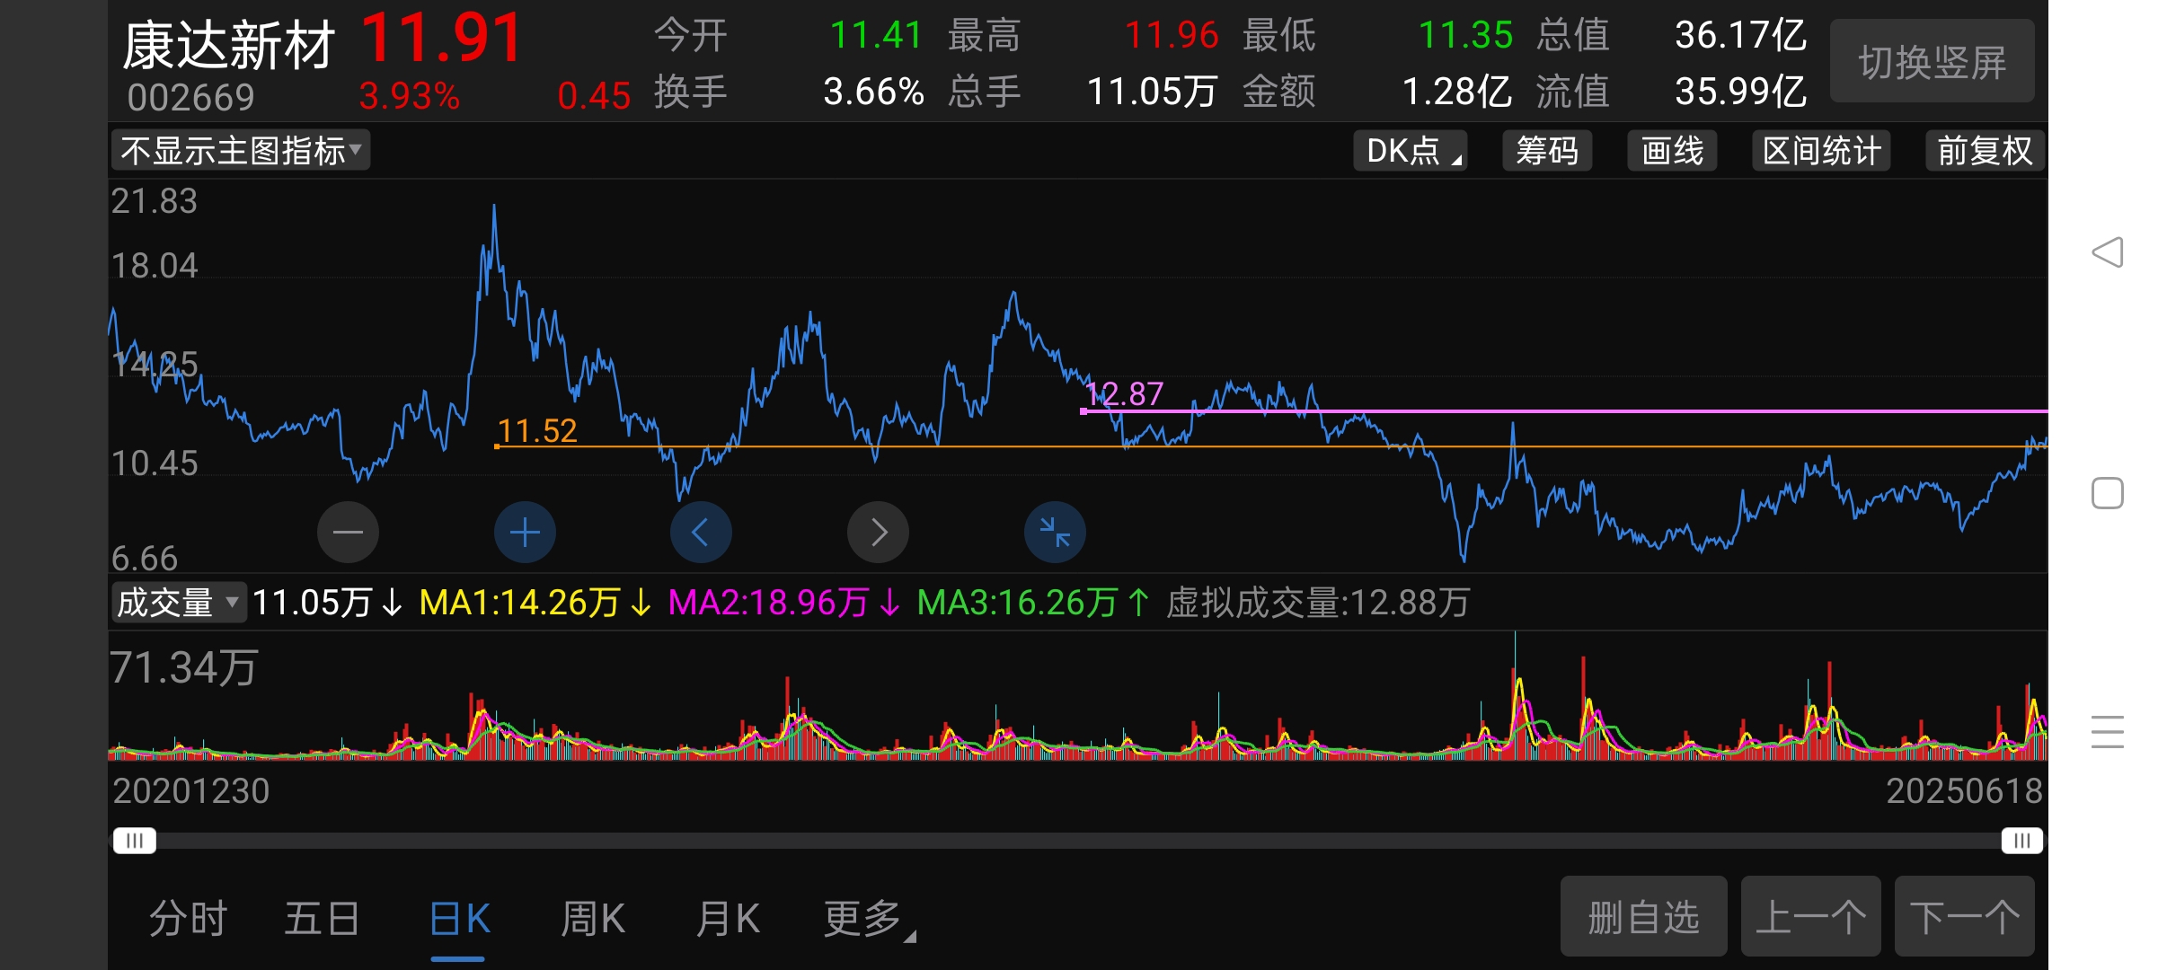Tap the Android home square button
The height and width of the screenshot is (970, 2167).
[2107, 493]
